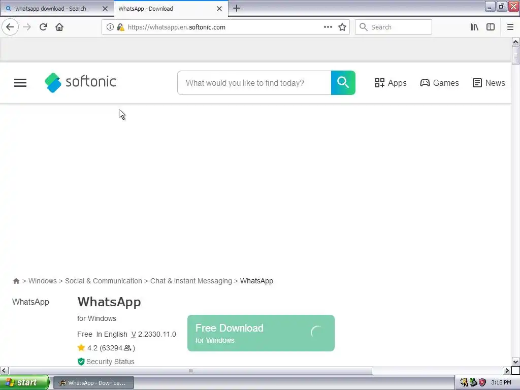Click the red shield security tray icon

(x=482, y=383)
